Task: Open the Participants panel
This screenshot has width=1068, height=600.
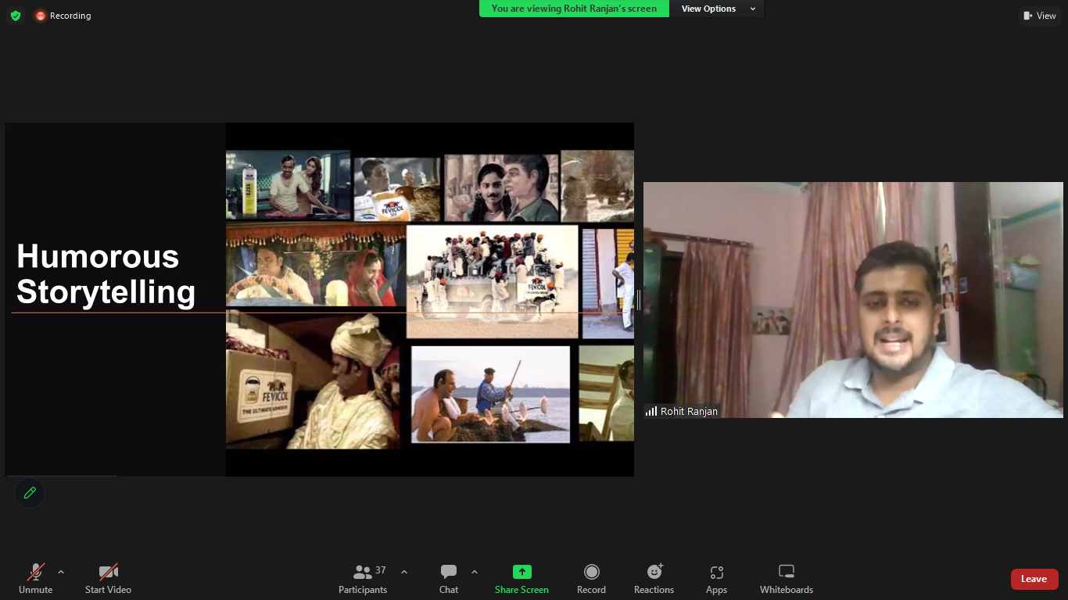Action: (x=363, y=579)
